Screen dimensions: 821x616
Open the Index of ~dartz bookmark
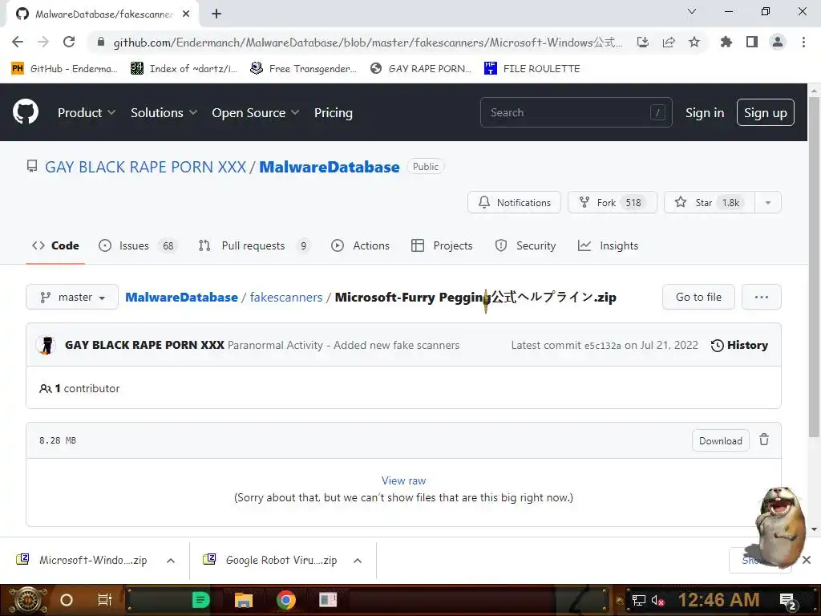coord(184,69)
